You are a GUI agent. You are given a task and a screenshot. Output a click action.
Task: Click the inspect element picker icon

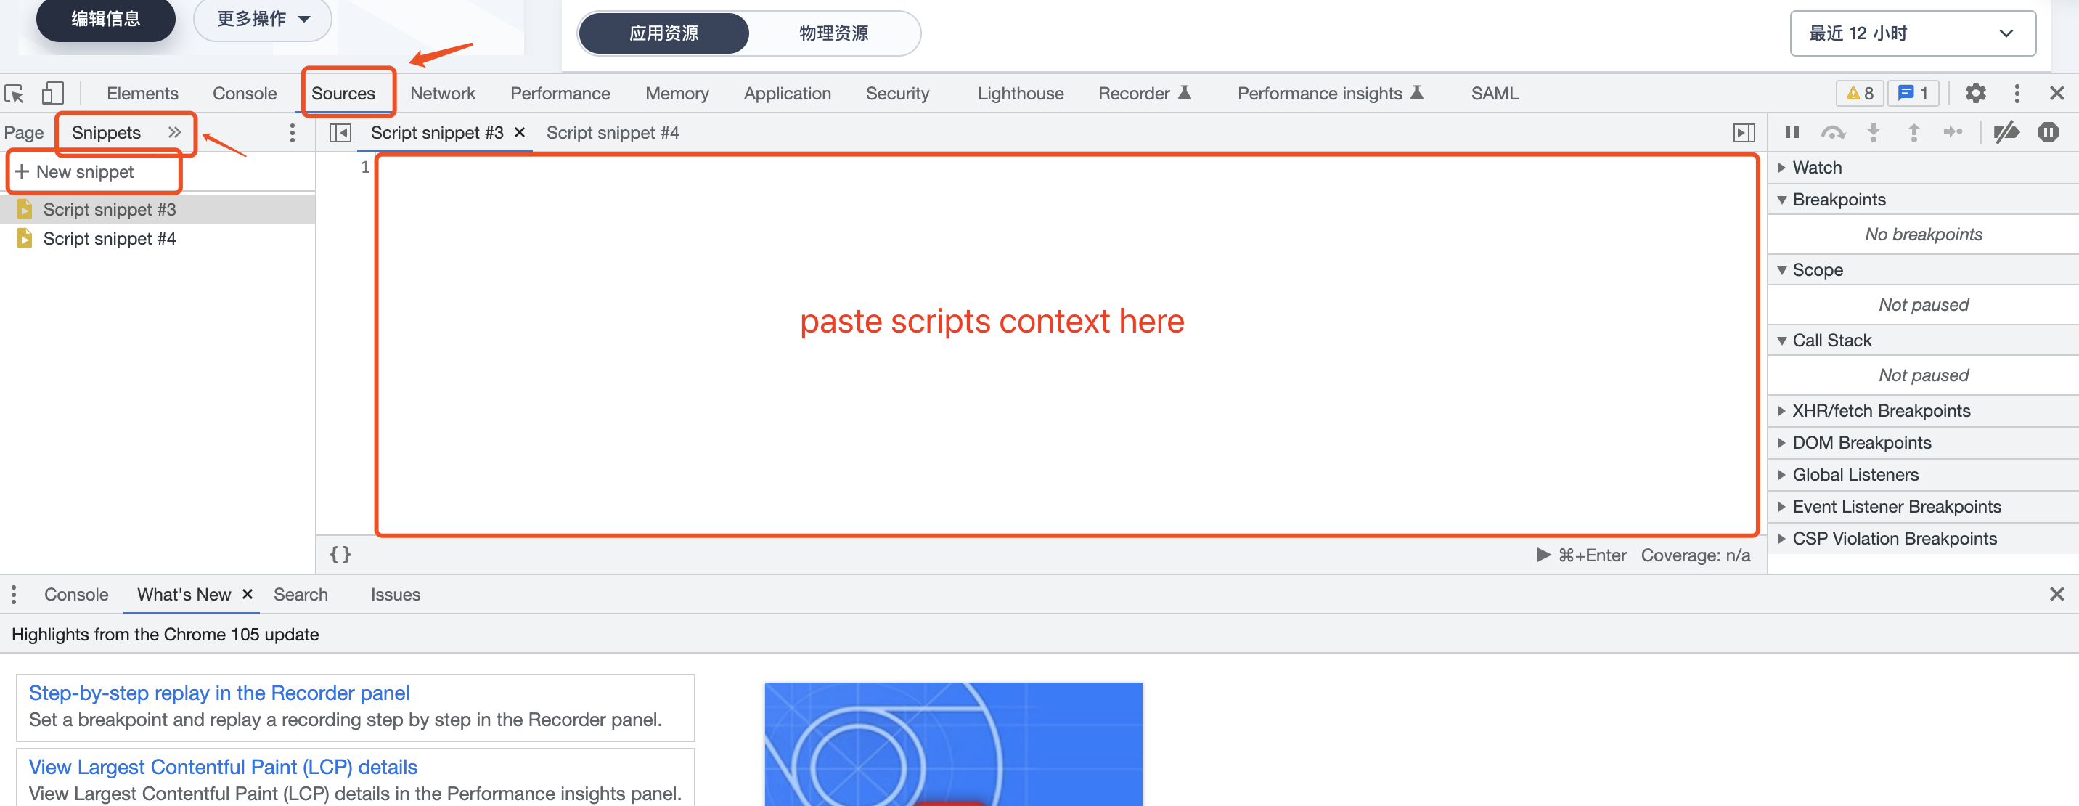[x=15, y=94]
